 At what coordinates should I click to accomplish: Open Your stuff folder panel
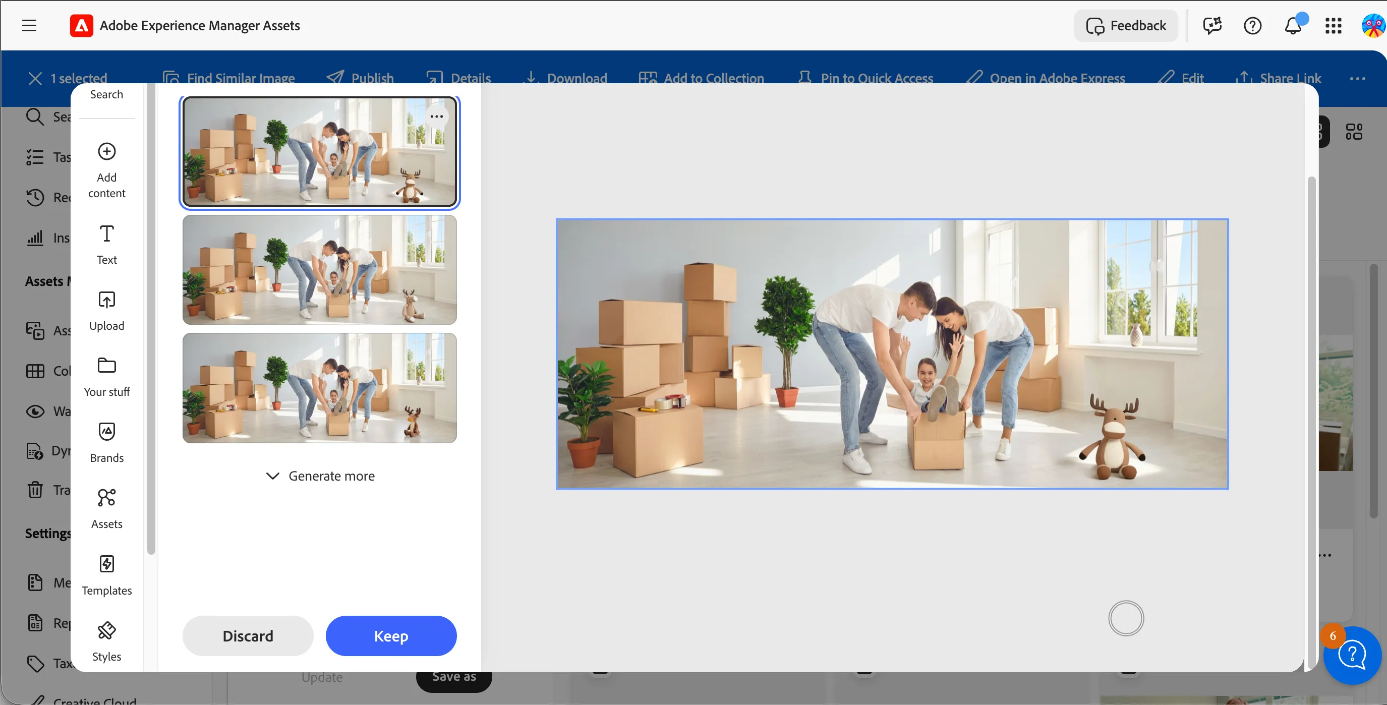pos(106,377)
